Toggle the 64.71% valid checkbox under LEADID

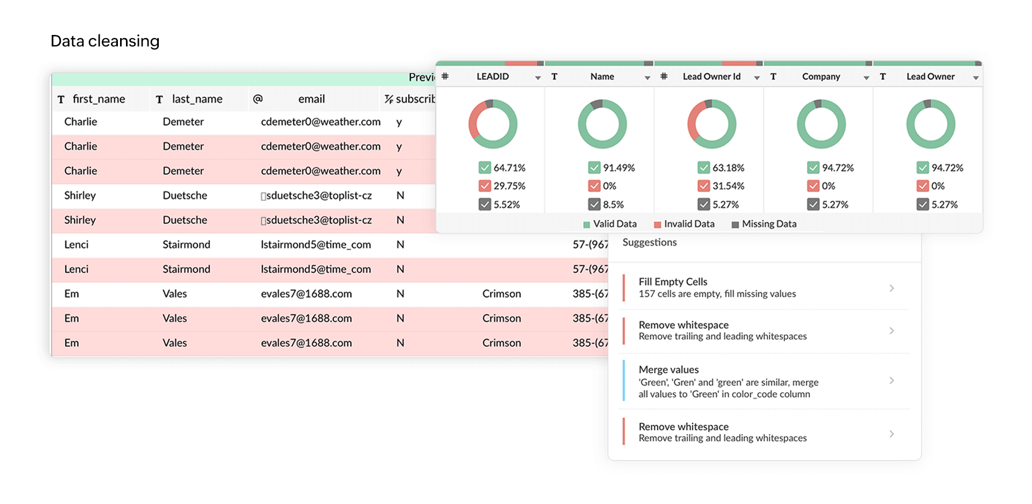(485, 168)
